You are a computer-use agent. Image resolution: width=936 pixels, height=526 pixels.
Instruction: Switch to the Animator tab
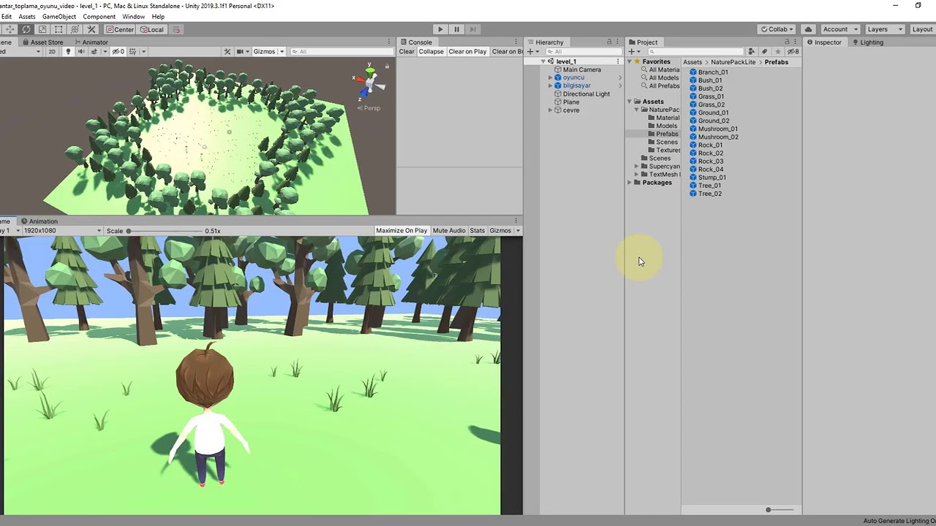91,42
